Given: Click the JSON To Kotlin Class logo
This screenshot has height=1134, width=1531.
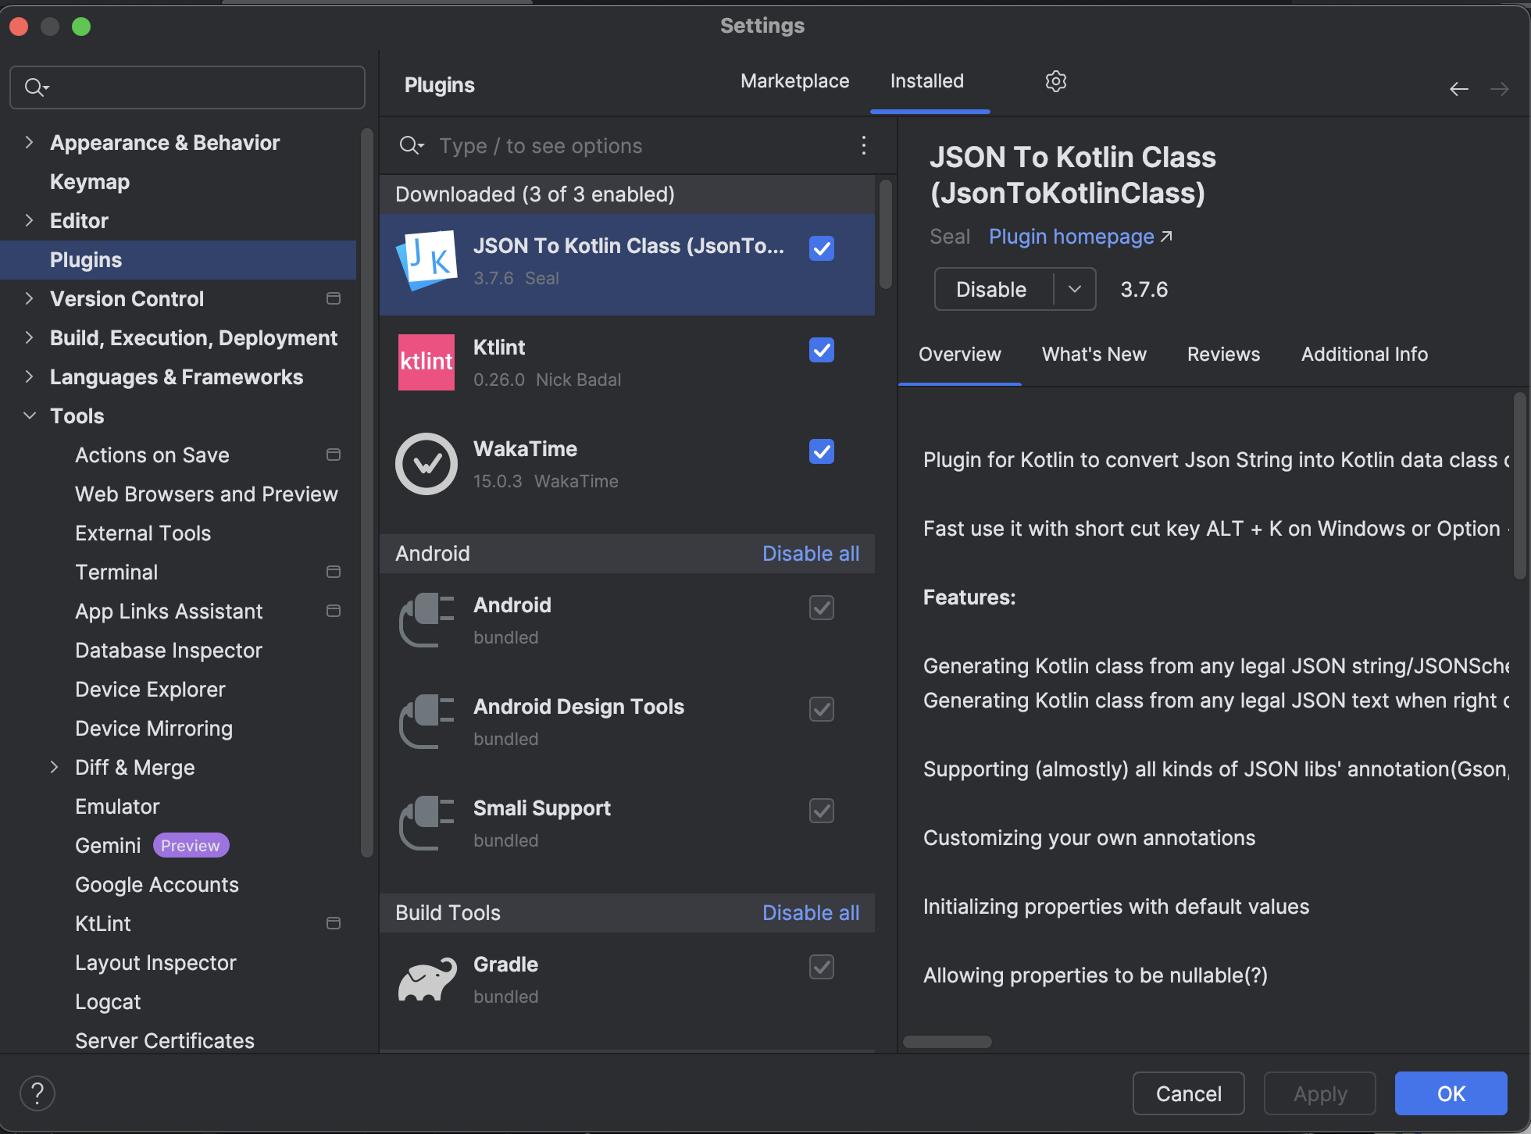Looking at the screenshot, I should point(426,261).
